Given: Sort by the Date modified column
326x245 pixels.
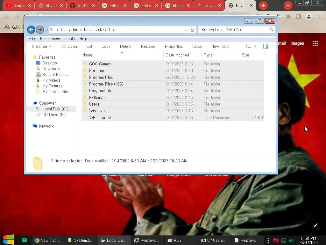Looking at the screenshot, I should [182, 55].
